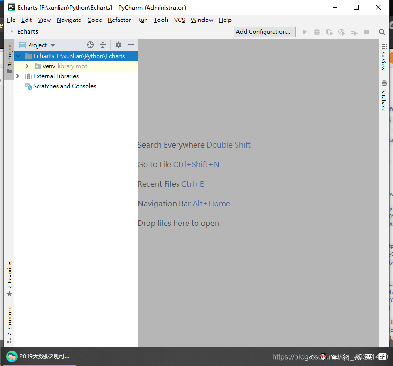This screenshot has height=366, width=393.
Task: Click the QQ penguin tray icon
Action: (324, 356)
